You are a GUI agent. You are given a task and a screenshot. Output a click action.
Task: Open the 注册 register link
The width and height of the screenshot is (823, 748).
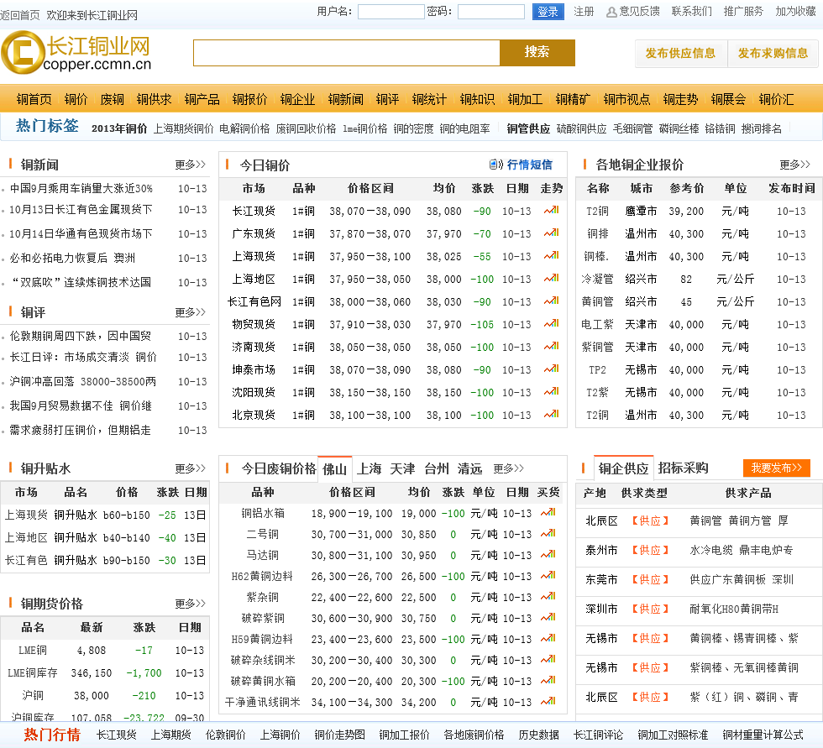tap(584, 12)
